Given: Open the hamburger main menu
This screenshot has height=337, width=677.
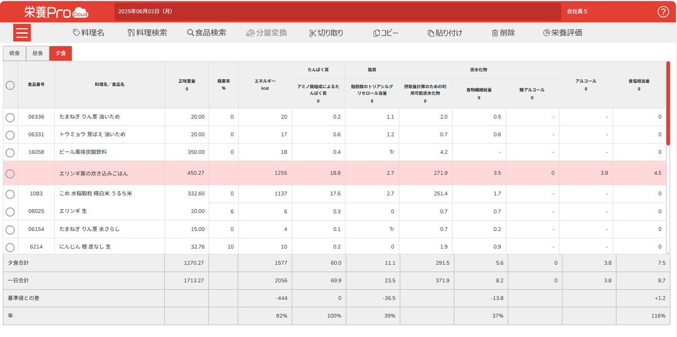Looking at the screenshot, I should [x=23, y=33].
